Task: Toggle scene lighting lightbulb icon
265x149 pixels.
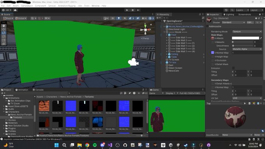Action: [x=119, y=18]
